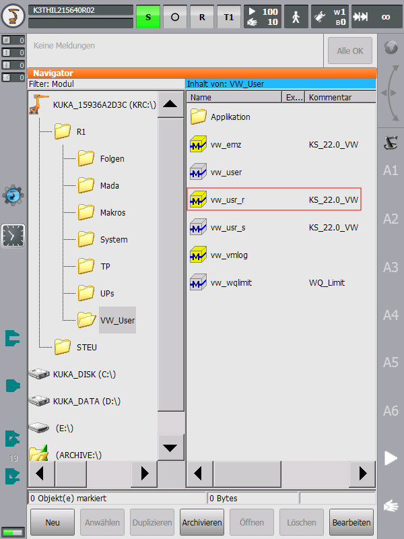
Task: Select the T1 operating mode indicator
Action: coord(229,17)
